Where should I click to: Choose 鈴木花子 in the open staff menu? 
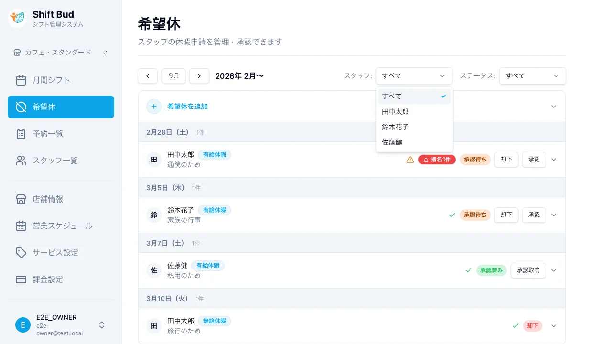coord(395,127)
